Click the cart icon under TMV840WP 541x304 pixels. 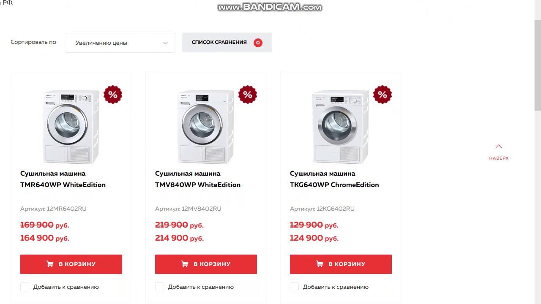(185, 264)
